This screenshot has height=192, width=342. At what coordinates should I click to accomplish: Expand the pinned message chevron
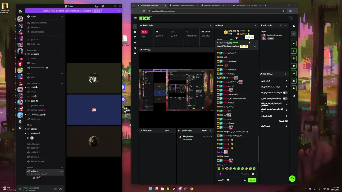point(255,47)
